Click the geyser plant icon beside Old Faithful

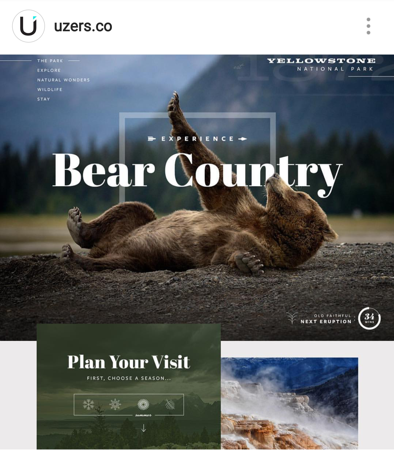[292, 318]
